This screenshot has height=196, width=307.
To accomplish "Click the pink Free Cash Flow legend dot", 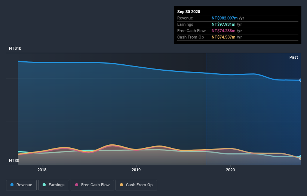I will coord(77,185).
